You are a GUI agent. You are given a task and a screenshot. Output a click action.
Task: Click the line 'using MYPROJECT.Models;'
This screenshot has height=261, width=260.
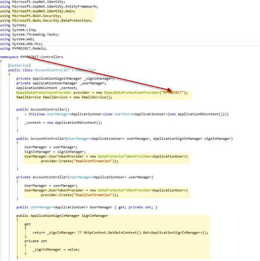pyautogui.click(x=23, y=49)
